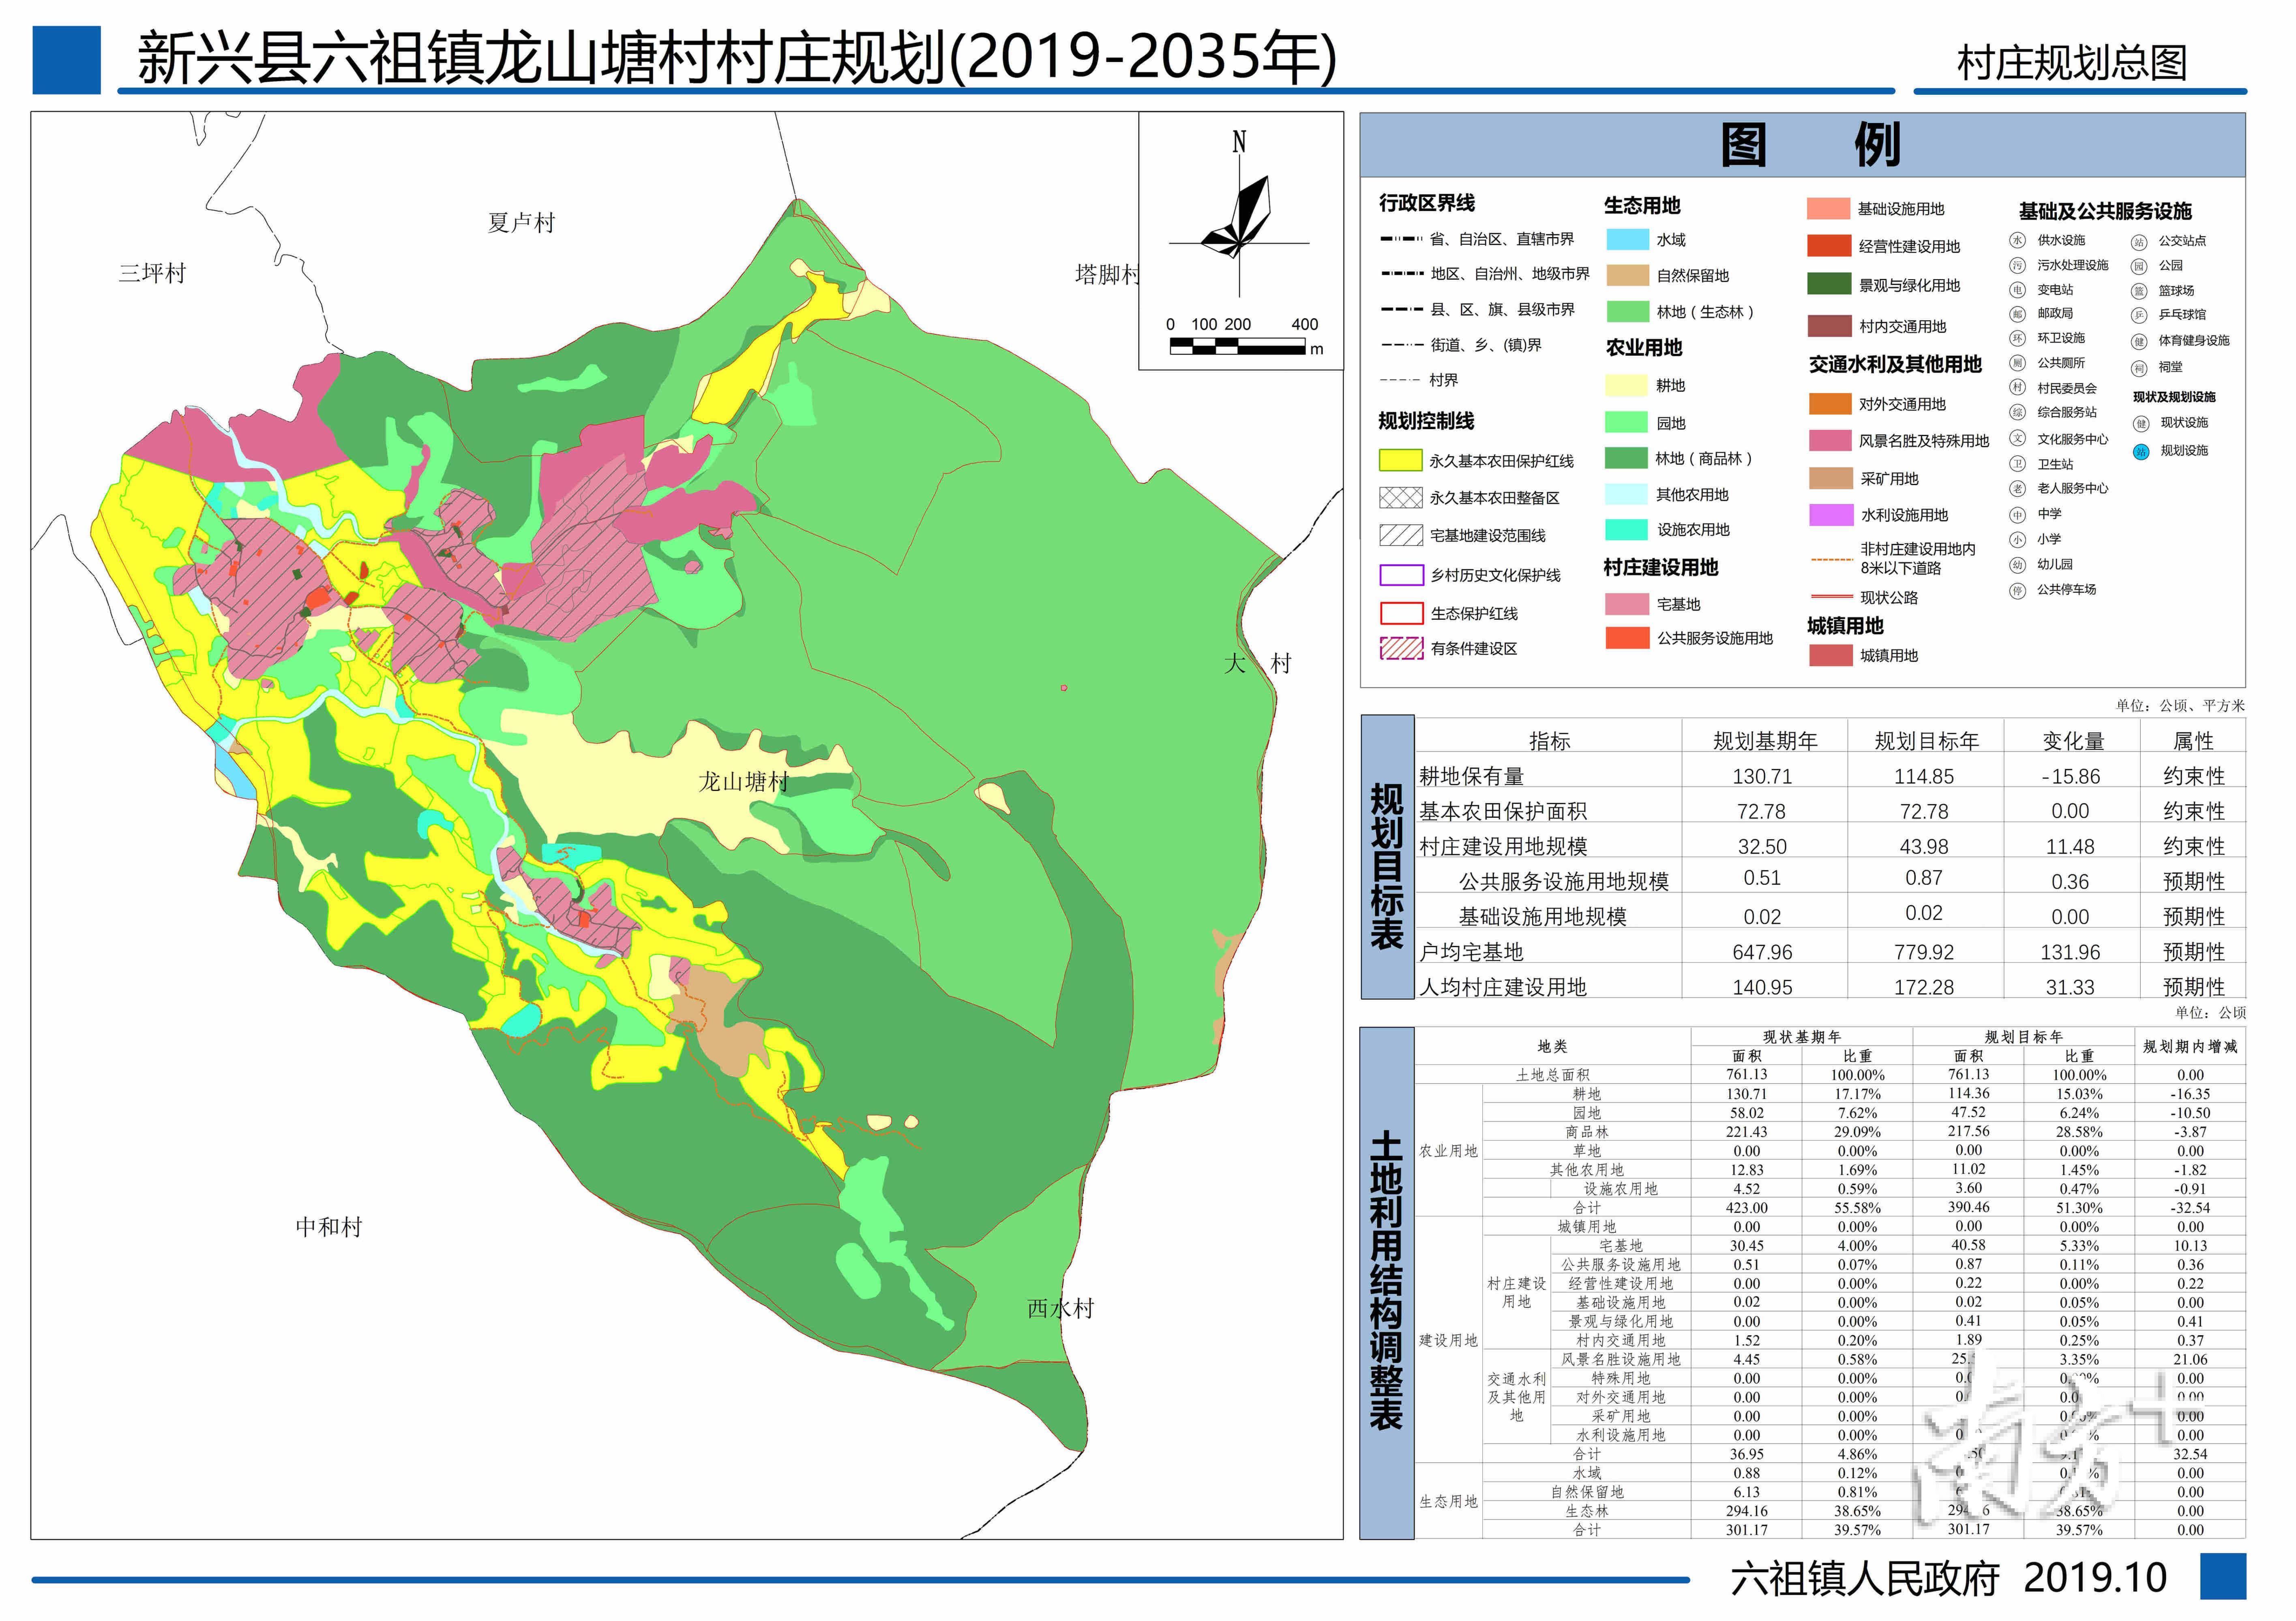Click the 卫生站 legend icon

point(2018,464)
